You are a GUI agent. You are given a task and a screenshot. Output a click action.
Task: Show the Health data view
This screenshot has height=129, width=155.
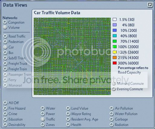tap(68, 124)
